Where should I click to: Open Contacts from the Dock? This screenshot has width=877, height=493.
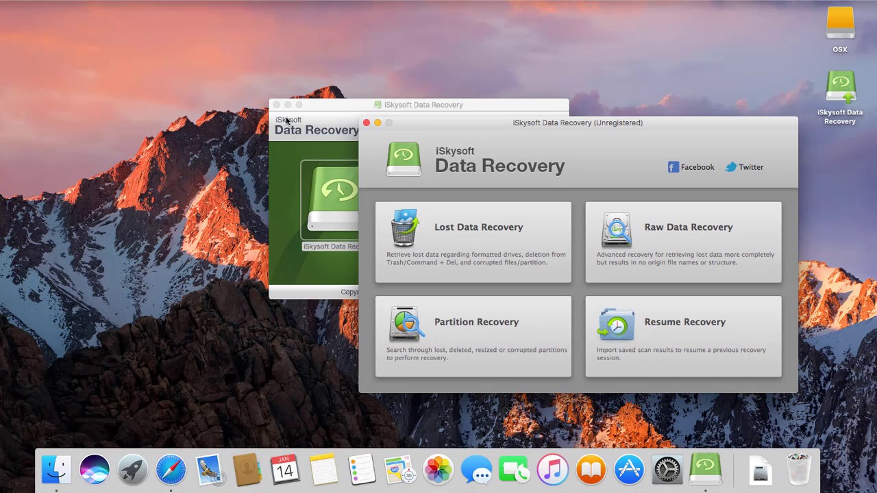click(x=247, y=470)
